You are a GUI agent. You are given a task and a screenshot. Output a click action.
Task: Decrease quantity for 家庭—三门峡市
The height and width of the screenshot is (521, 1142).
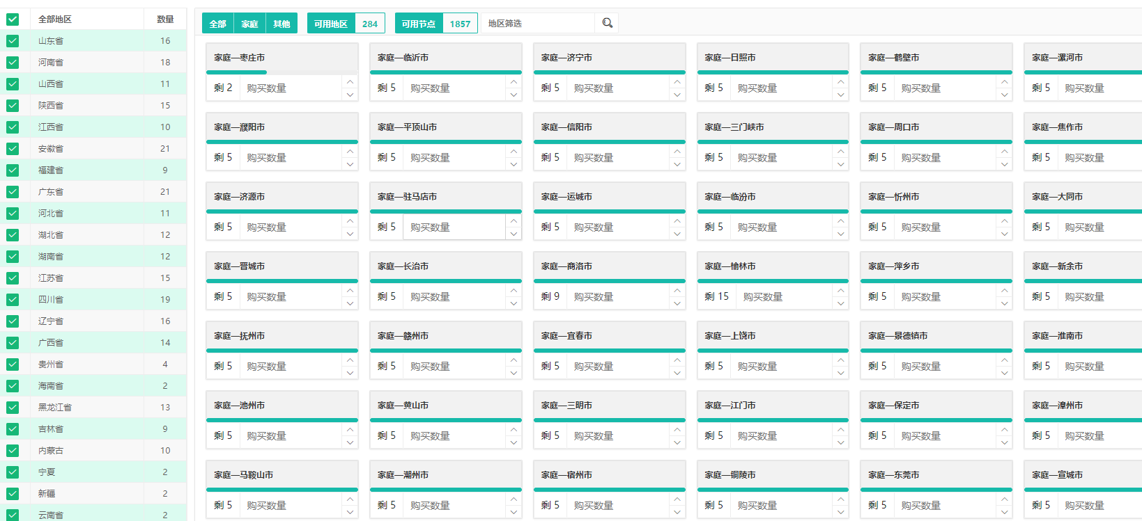[841, 164]
